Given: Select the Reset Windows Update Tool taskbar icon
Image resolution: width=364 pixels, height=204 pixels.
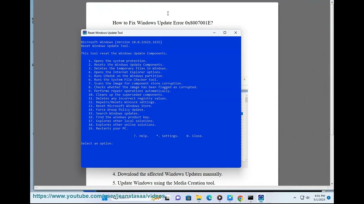Looking at the screenshot, I should click(261, 198).
